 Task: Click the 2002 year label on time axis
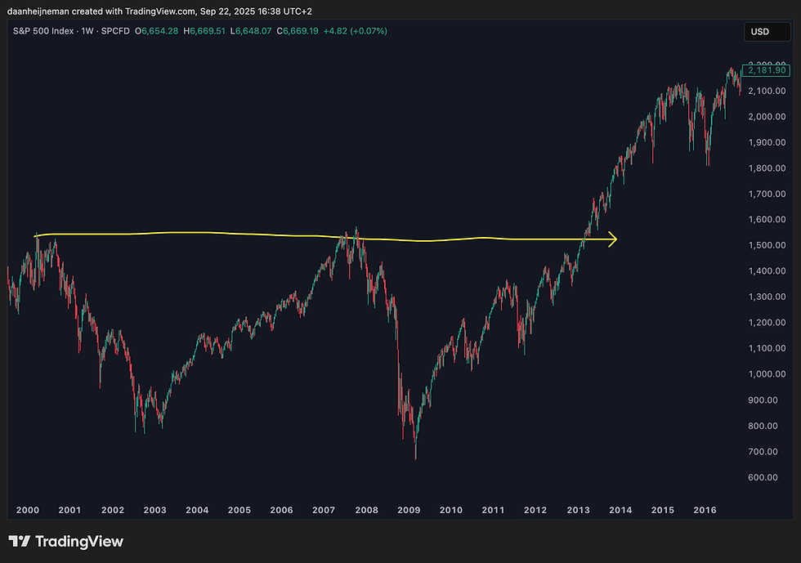tap(113, 510)
